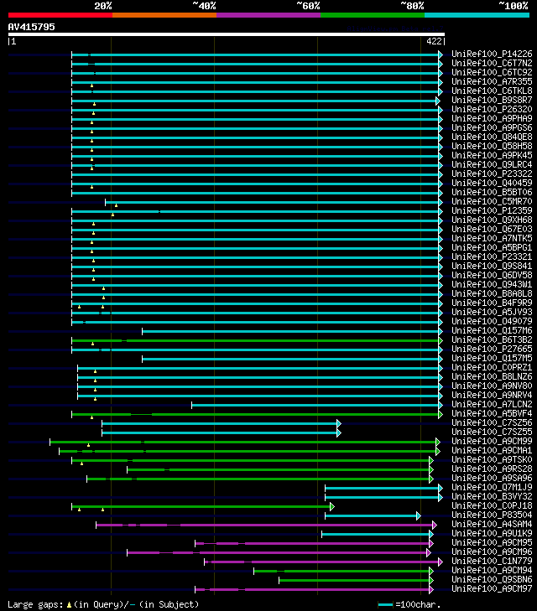The width and height of the screenshot is (537, 611).
Task: Open hit UniRef100_P14226
Action: click(x=492, y=54)
